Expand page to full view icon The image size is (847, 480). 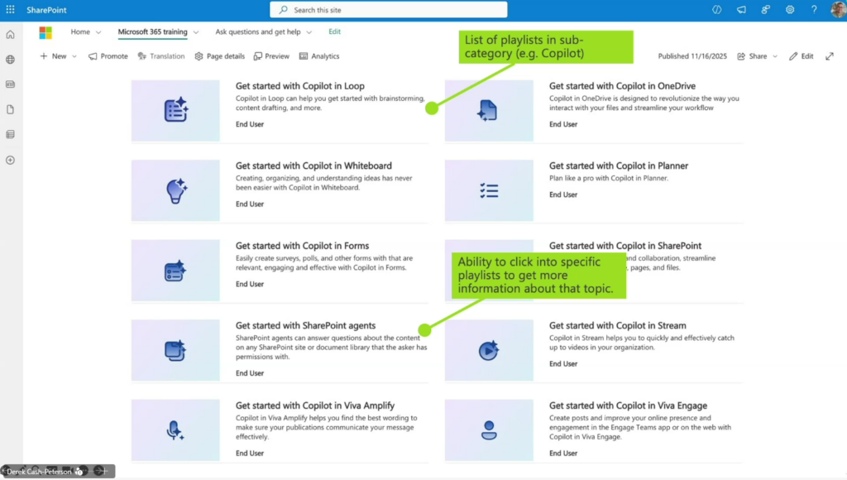(x=830, y=56)
